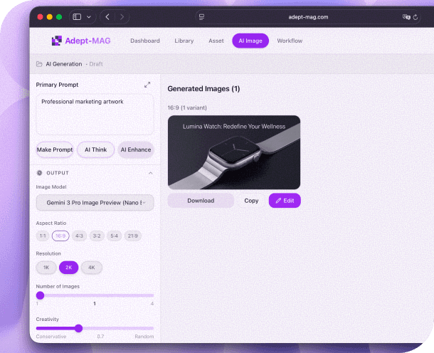Click the Adept-MAG logo icon
Viewport: 434px width, 353px height.
coord(57,41)
